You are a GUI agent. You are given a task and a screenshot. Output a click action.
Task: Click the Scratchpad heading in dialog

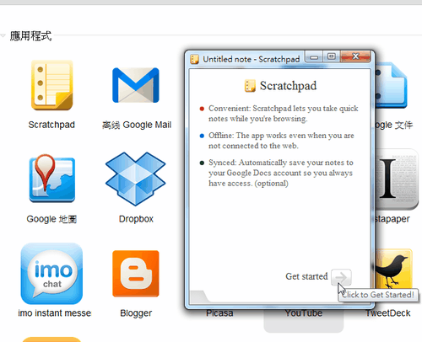coord(288,86)
